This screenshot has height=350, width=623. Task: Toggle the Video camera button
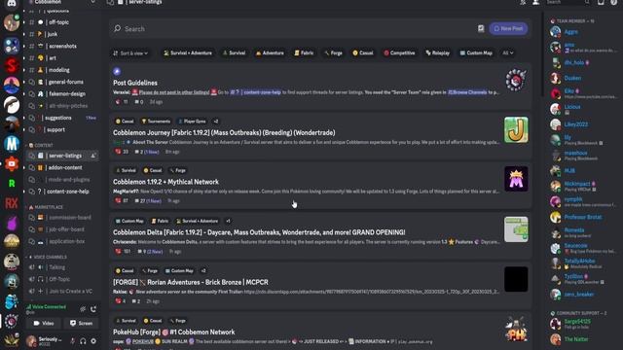coord(44,323)
